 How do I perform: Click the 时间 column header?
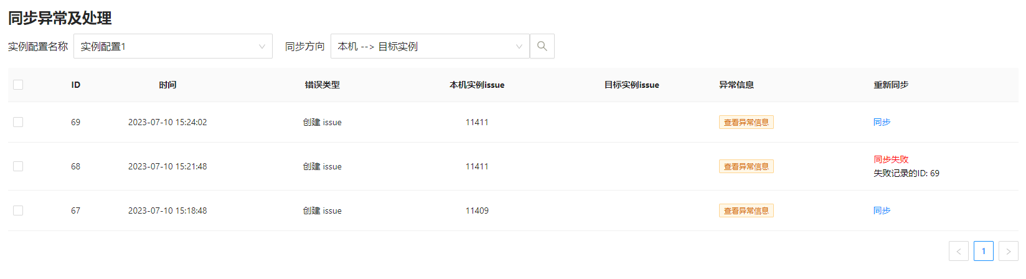coord(167,85)
